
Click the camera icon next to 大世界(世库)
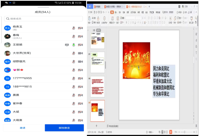[x=80, y=53]
